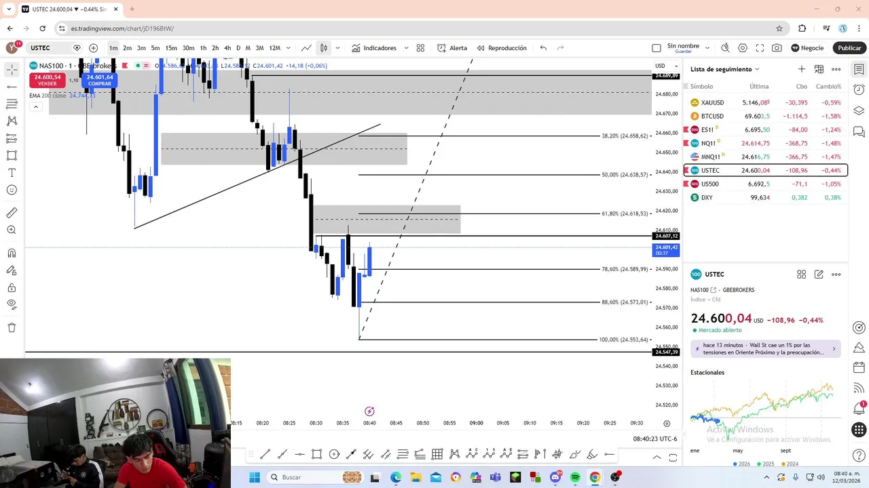Select the XAUUSD row in the watchlist

766,102
